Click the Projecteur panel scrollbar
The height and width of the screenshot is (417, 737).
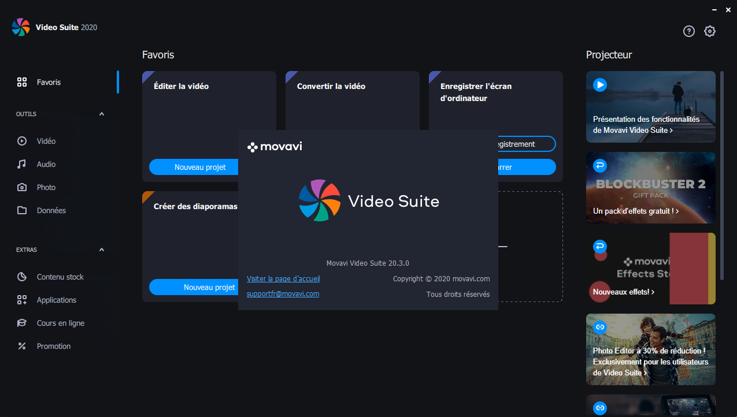[x=721, y=176]
